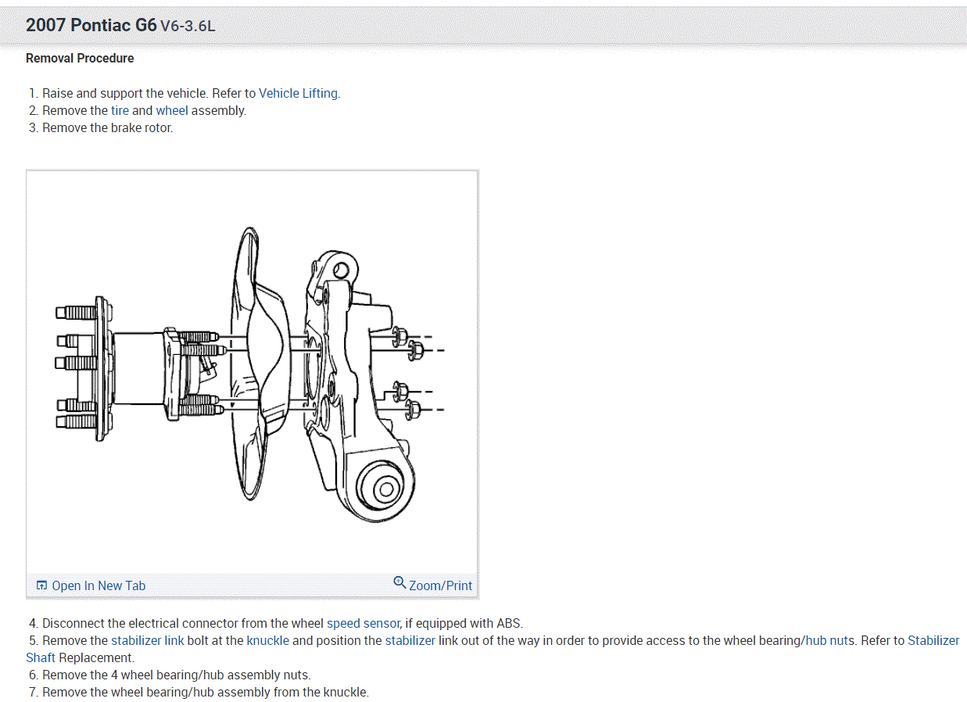Click the 'Removal Procedure' heading

tap(80, 58)
